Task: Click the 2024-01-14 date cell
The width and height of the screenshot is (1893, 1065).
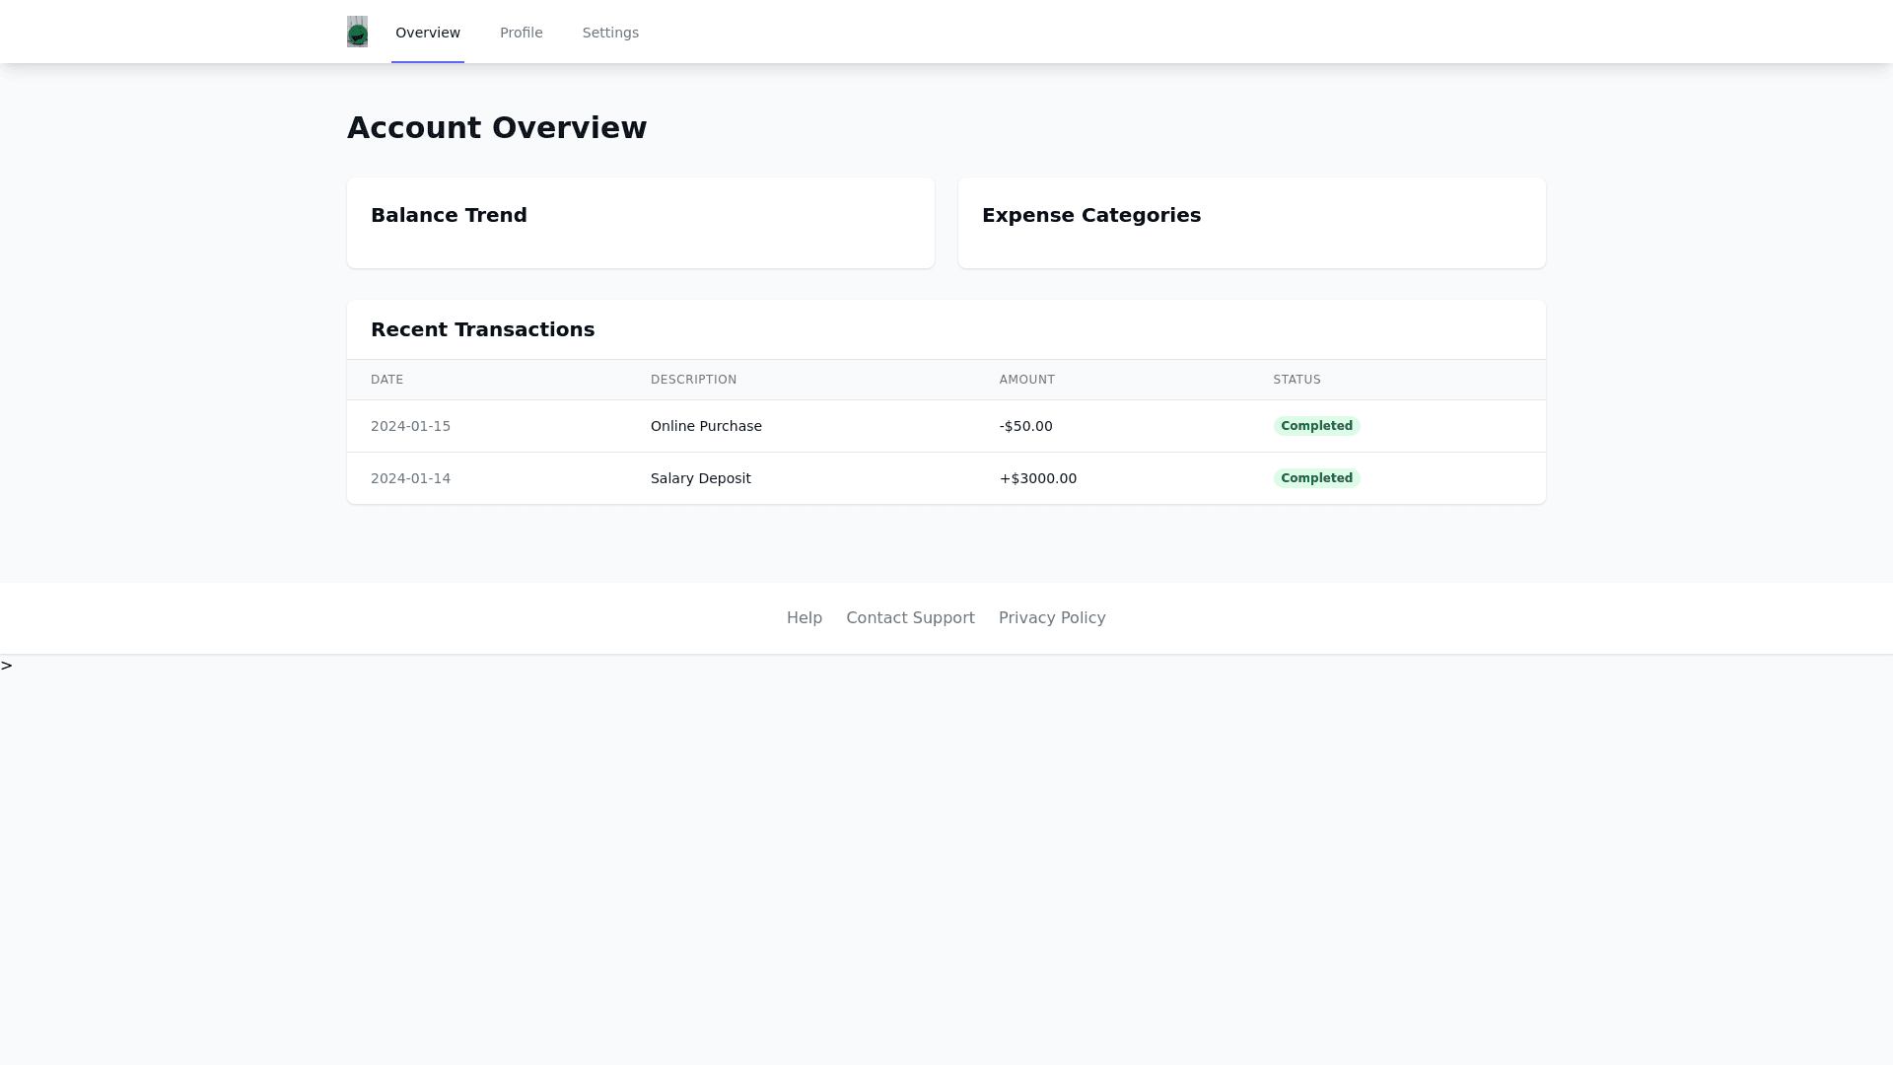Action: point(410,478)
